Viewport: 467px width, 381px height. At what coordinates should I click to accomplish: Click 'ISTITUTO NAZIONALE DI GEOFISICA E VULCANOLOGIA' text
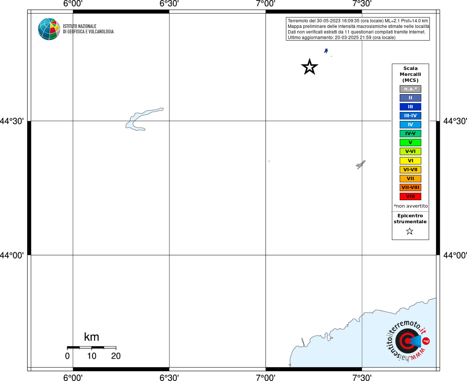[88, 29]
